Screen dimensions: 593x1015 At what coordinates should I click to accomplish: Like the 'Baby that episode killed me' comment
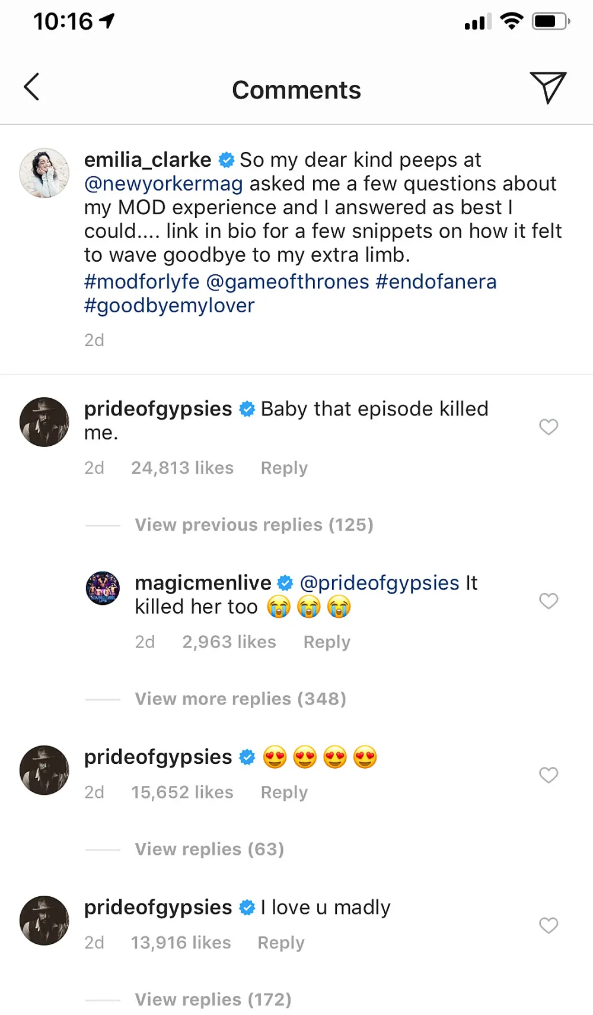(548, 427)
